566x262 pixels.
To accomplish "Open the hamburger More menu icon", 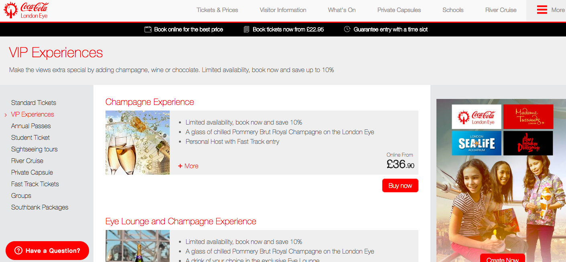I will pyautogui.click(x=542, y=10).
